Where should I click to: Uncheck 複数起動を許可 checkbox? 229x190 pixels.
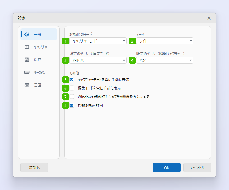click(72, 105)
